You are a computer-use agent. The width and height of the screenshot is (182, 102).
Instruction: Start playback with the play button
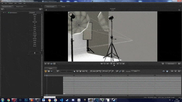114,64
